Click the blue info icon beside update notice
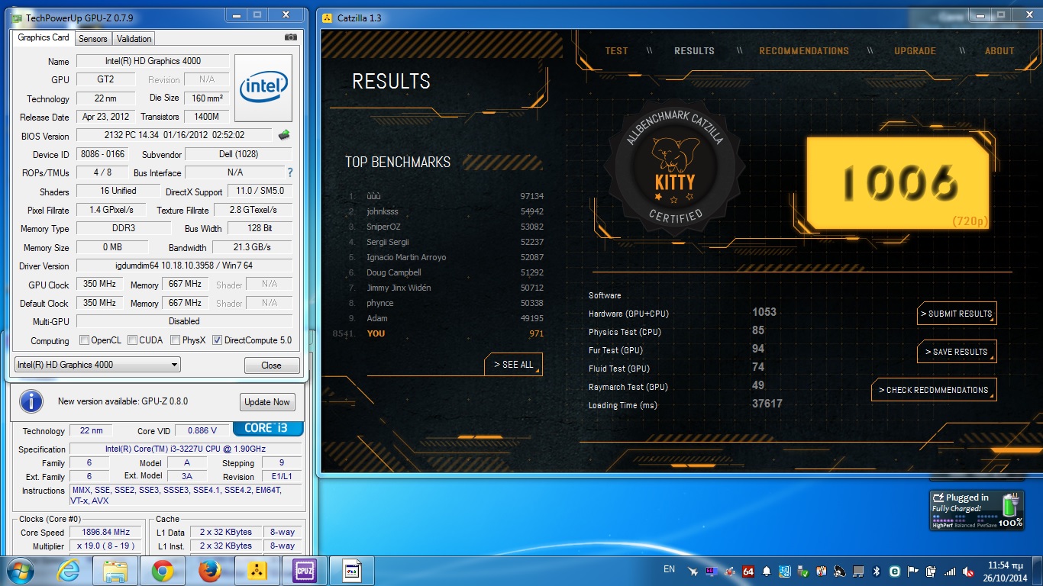The width and height of the screenshot is (1043, 586). (x=31, y=401)
